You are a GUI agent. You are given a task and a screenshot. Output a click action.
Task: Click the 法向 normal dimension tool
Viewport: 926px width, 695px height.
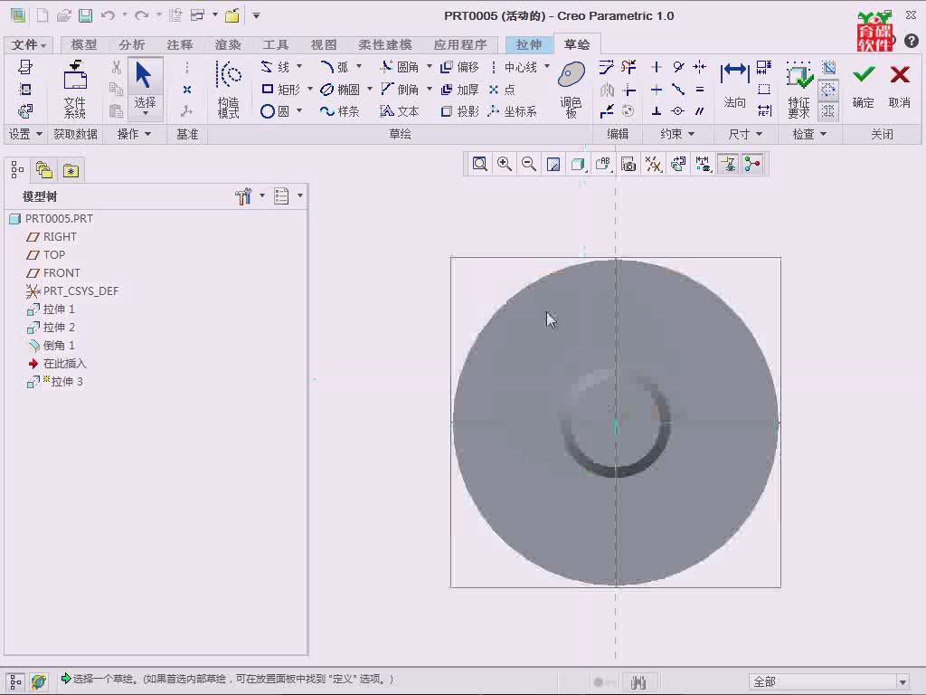734,86
